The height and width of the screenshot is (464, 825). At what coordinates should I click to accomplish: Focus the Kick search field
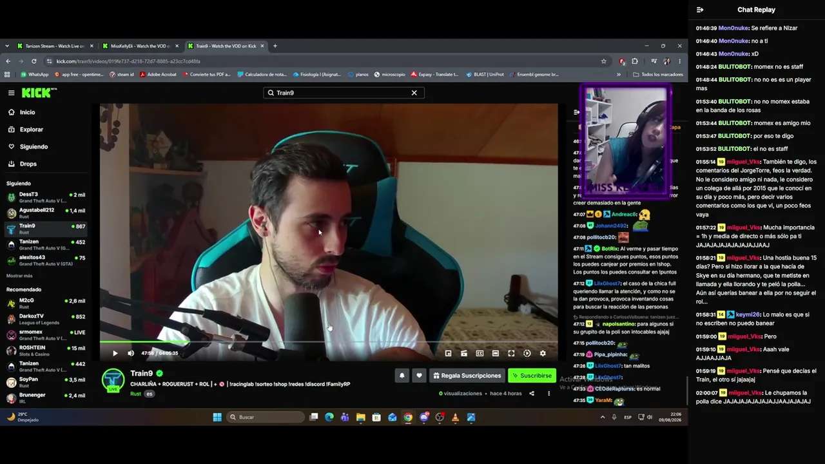coord(344,93)
